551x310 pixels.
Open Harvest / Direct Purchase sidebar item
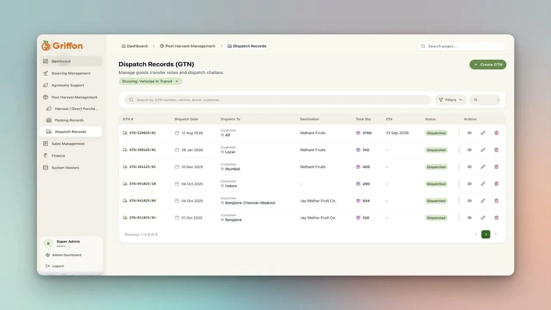(x=71, y=108)
